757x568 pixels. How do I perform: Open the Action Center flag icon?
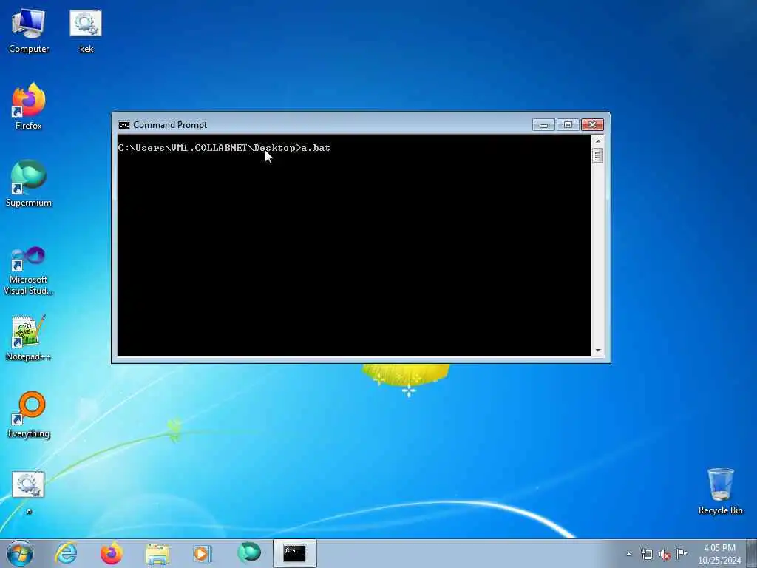click(682, 553)
